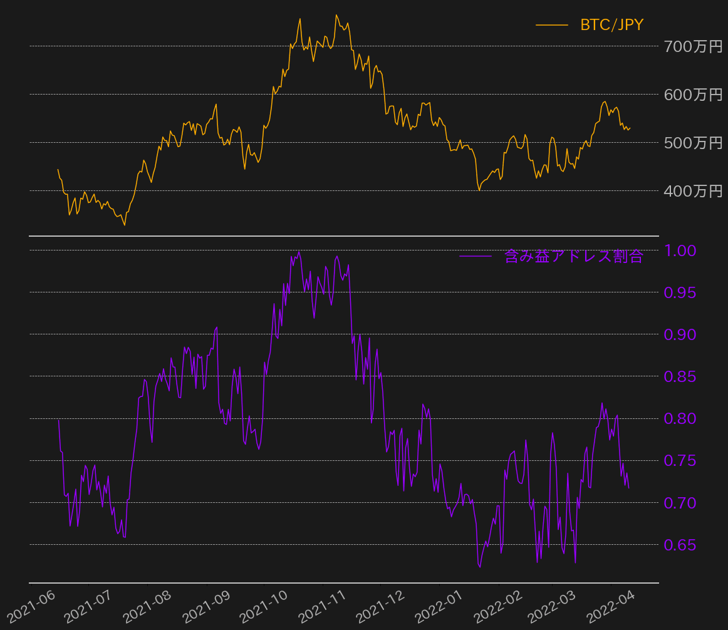Click the 700万円 y-axis label
Screen dimensions: 728x630
(x=693, y=46)
